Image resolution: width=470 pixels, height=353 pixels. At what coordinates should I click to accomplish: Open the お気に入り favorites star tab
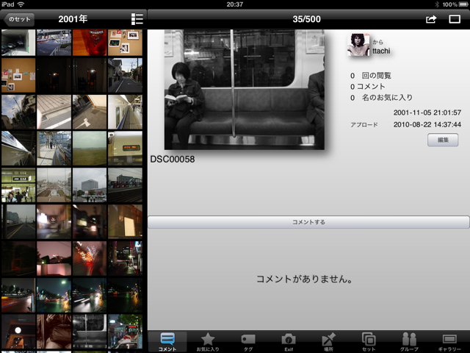pyautogui.click(x=208, y=341)
